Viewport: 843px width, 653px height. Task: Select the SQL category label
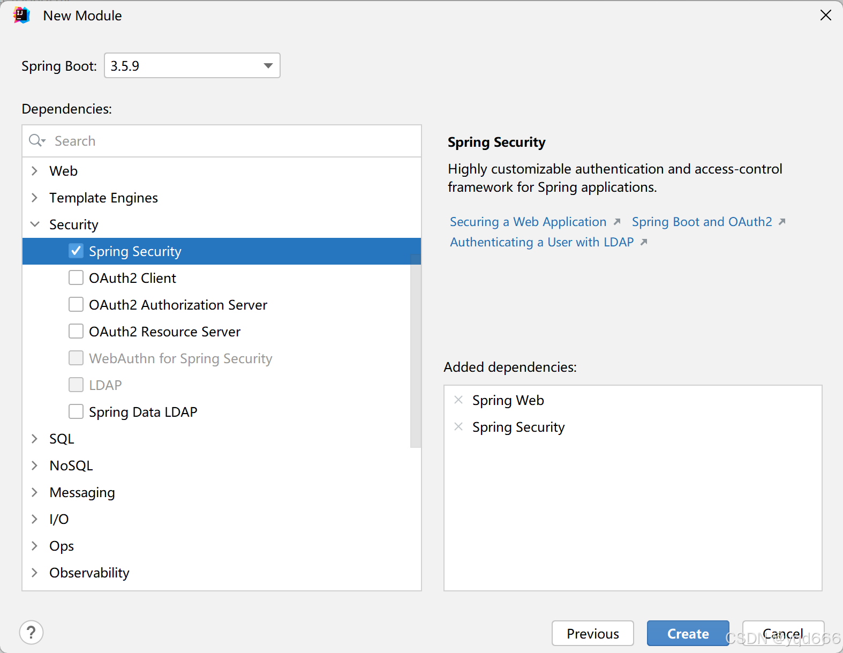(x=62, y=439)
